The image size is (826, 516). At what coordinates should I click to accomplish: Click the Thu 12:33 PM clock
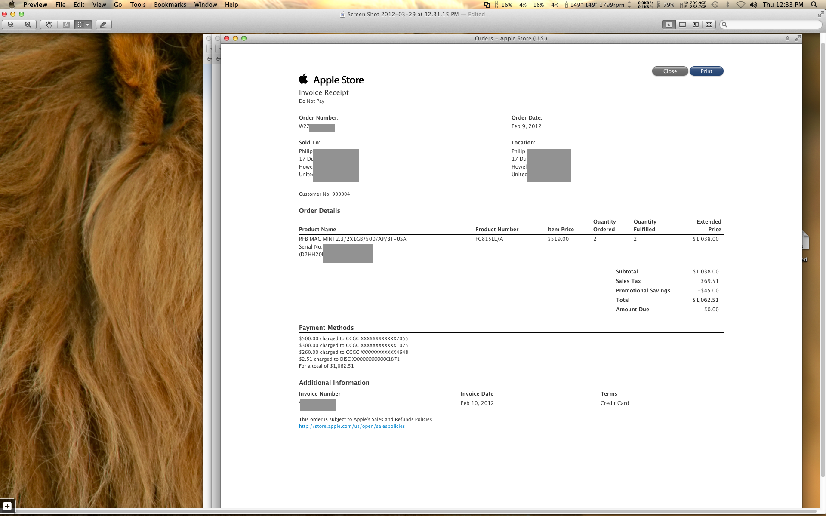(x=783, y=5)
